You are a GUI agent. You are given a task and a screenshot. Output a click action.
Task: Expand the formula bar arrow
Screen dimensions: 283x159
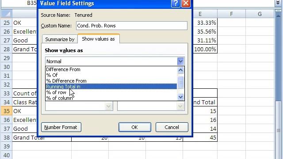pyautogui.click(x=278, y=3)
